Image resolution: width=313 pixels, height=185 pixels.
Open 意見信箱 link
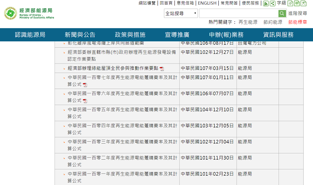click(185, 3)
